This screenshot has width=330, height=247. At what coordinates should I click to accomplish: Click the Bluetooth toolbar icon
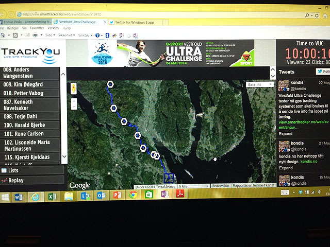(107, 36)
